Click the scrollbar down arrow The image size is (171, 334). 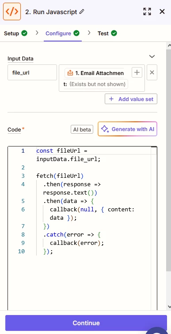tap(169, 307)
